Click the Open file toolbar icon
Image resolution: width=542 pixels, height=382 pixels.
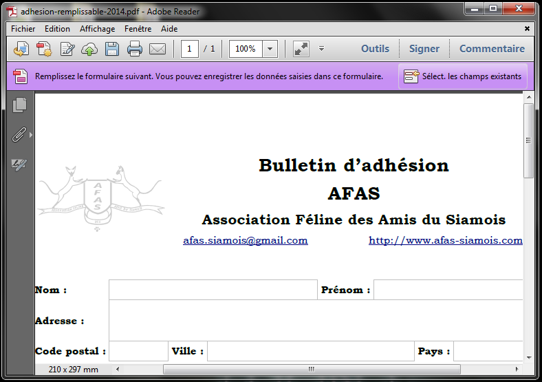[x=21, y=49]
